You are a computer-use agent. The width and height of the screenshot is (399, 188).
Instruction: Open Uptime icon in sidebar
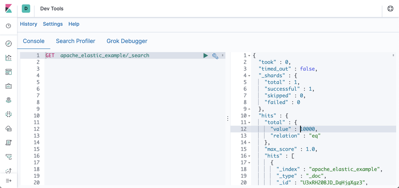pos(8,171)
